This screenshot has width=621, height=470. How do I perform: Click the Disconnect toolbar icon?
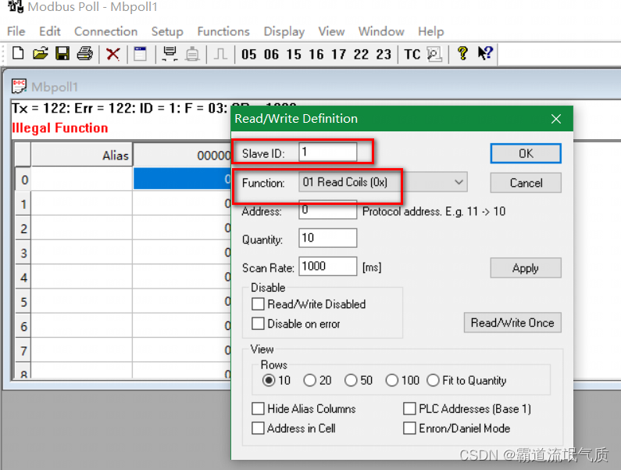[x=192, y=53]
